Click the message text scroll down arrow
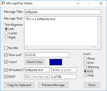 tap(98, 43)
